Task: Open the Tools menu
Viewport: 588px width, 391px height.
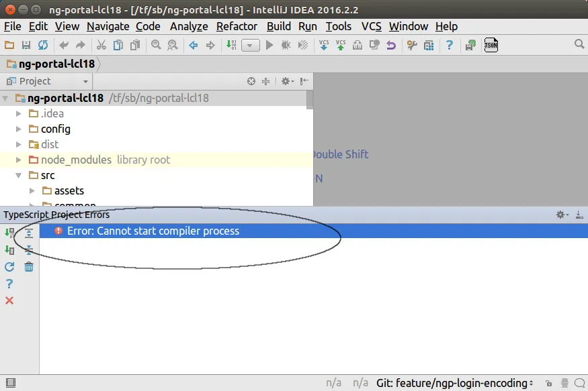Action: click(x=339, y=27)
